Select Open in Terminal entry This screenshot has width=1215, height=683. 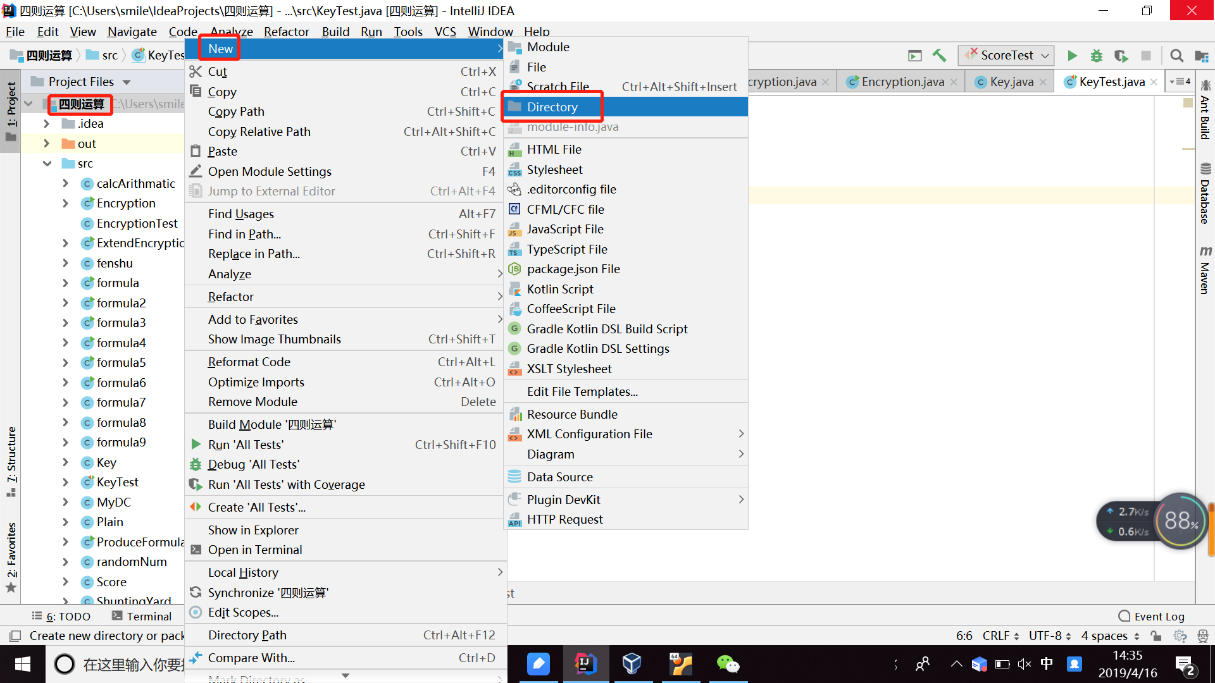coord(347,550)
